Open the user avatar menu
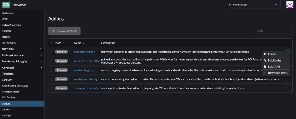 point(290,5)
